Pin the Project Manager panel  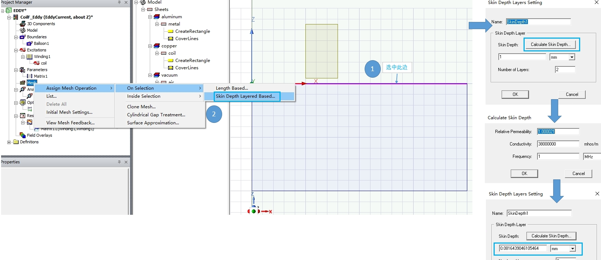119,3
